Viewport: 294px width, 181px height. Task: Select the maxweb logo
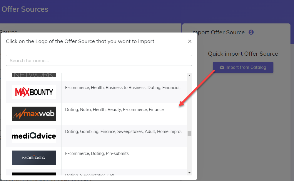(x=34, y=114)
